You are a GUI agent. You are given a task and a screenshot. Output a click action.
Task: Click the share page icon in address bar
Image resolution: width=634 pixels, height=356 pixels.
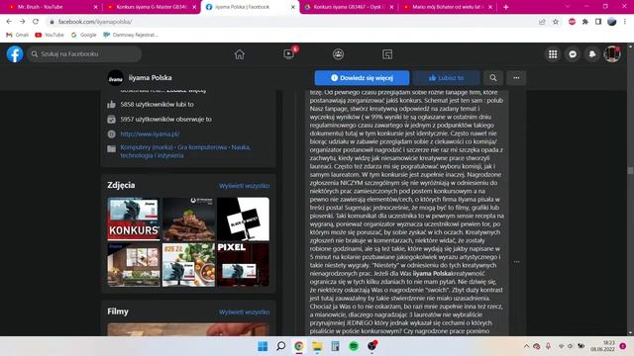542,22
